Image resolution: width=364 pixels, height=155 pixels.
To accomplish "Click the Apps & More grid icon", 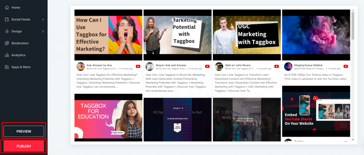I will (7, 67).
